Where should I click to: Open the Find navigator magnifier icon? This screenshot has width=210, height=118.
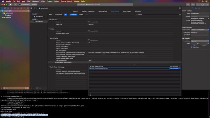coord(11,8)
